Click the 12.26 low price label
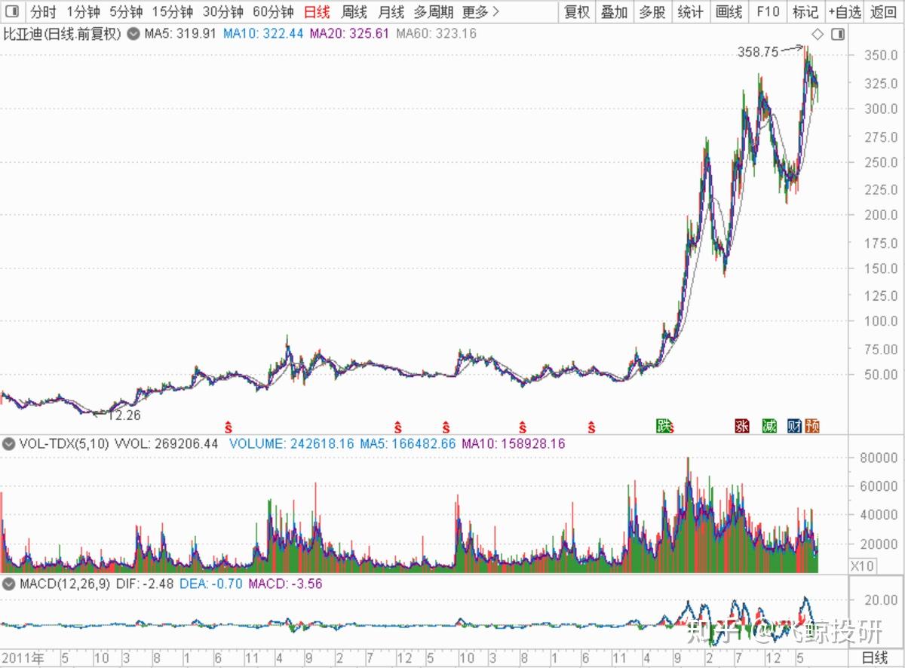 (x=124, y=415)
